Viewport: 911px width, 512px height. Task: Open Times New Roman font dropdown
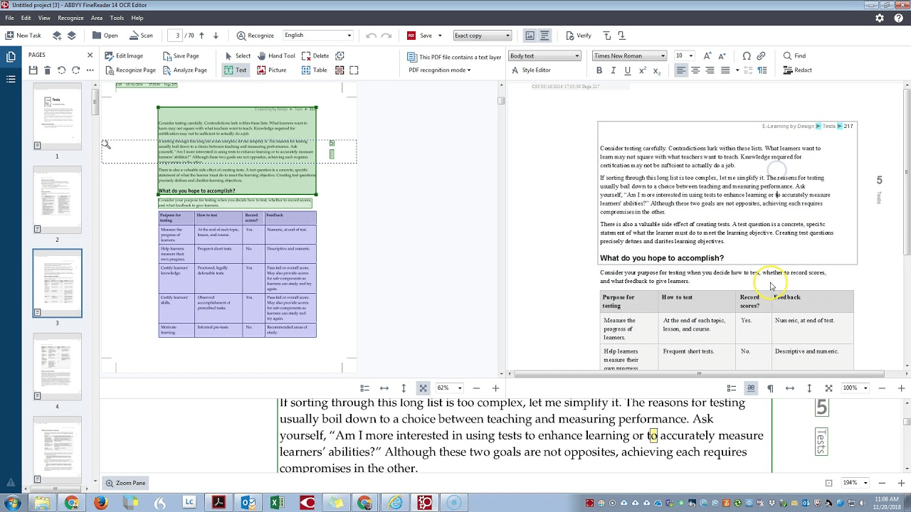coord(629,56)
